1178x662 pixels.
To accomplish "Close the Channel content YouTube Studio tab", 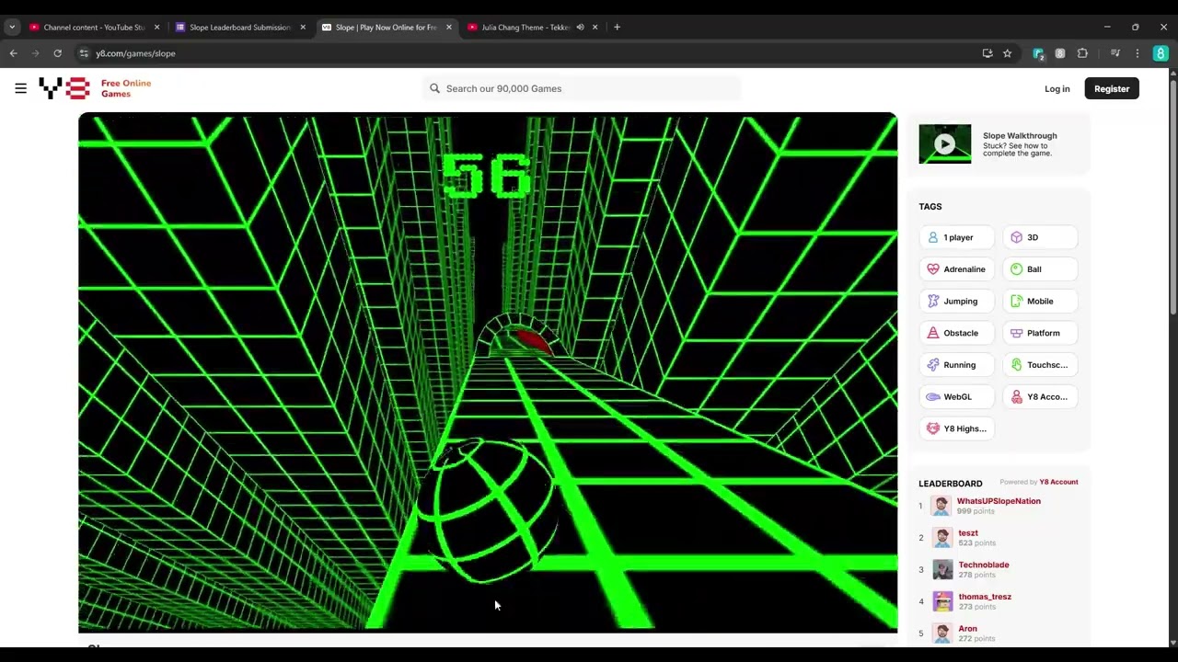I will pos(156,27).
